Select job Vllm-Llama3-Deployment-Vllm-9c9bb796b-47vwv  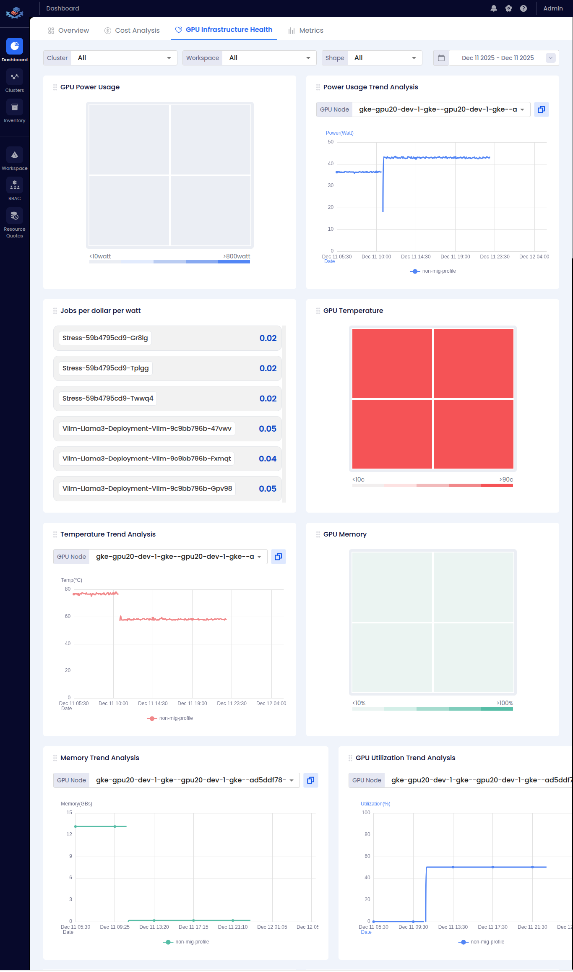tap(167, 429)
